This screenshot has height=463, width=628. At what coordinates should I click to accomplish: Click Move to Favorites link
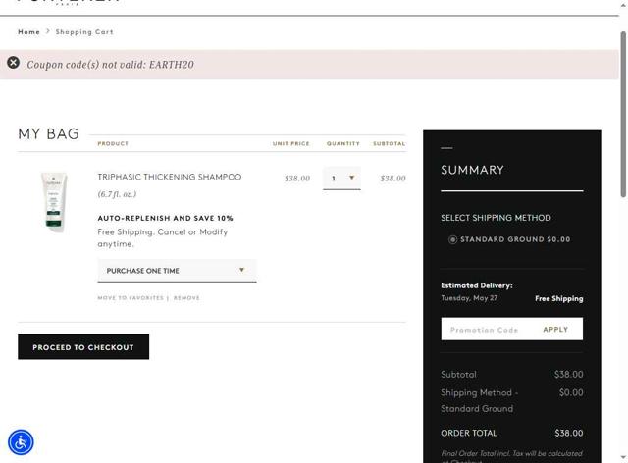click(131, 298)
